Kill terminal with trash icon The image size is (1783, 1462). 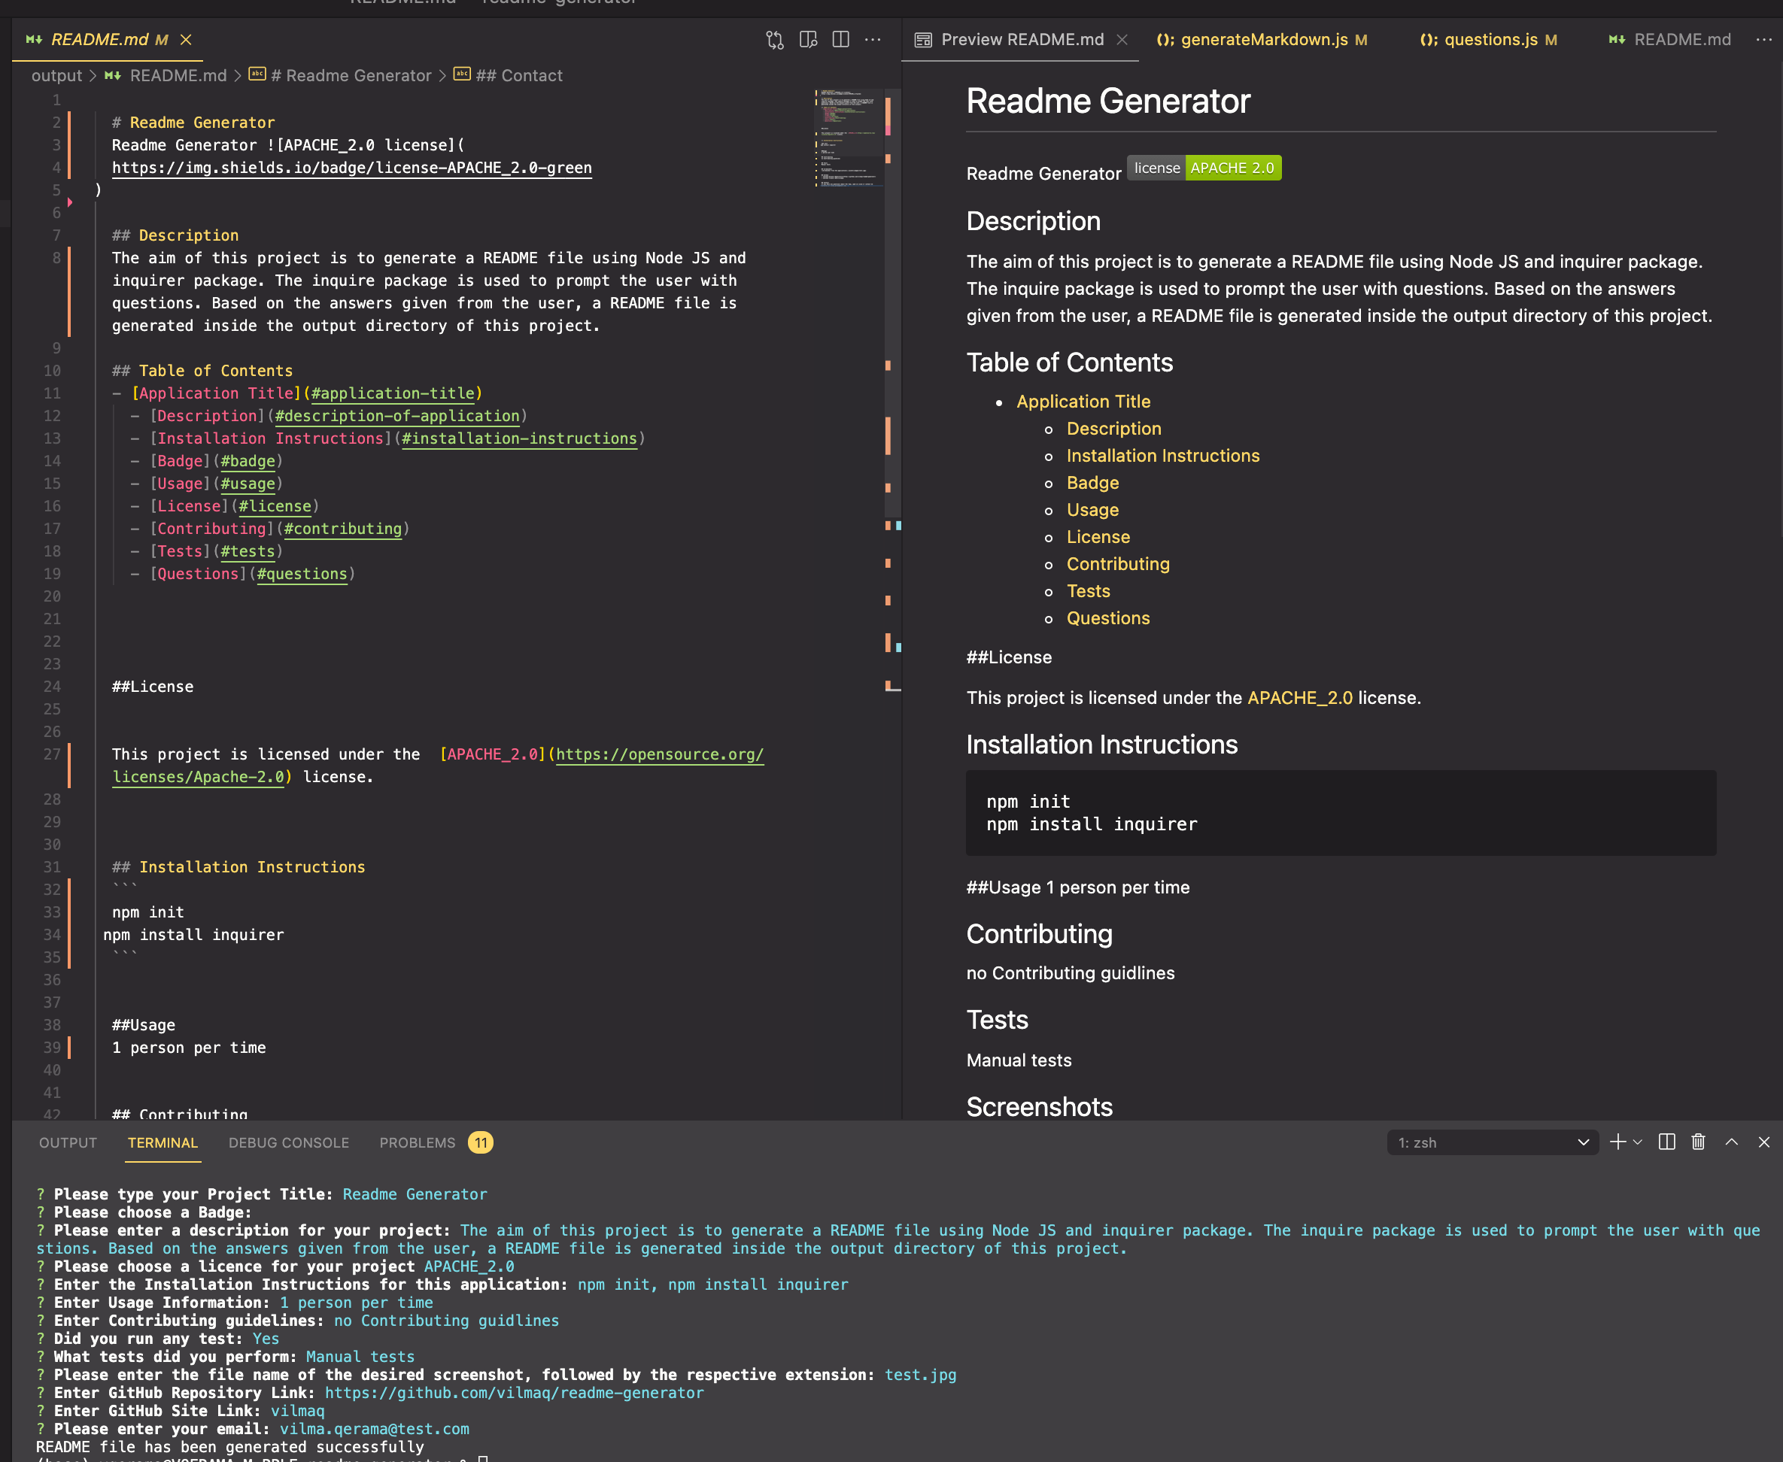[x=1698, y=1142]
